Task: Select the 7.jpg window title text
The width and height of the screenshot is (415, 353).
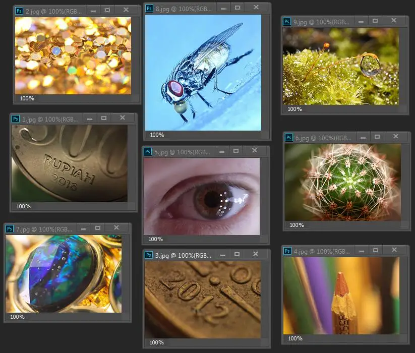Action: click(44, 229)
